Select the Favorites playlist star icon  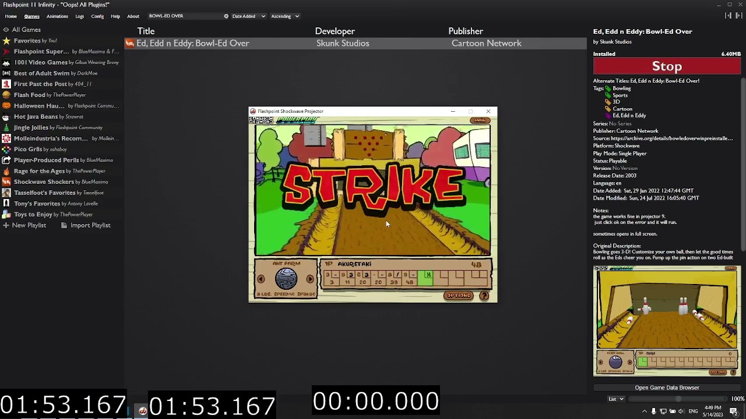6,41
